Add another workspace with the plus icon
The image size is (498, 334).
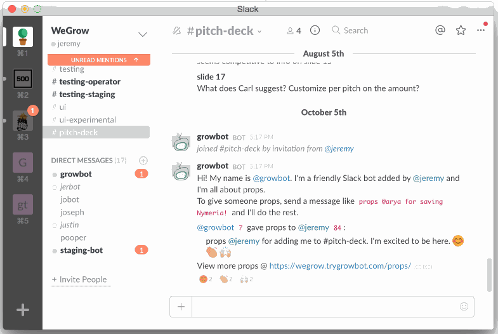23,310
